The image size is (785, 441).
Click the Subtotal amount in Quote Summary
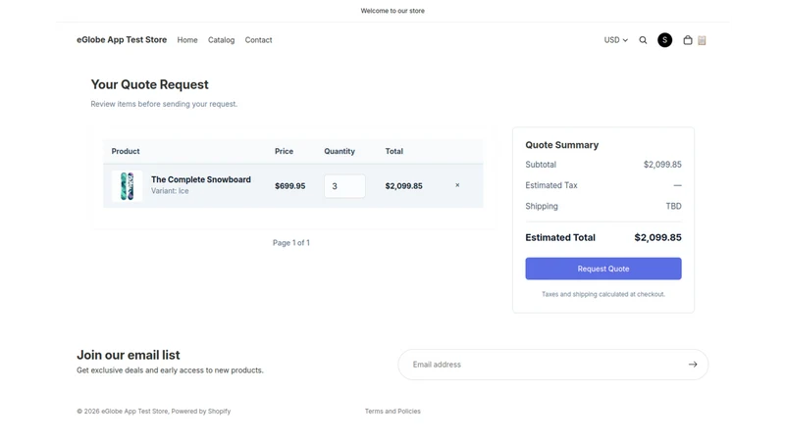(662, 165)
